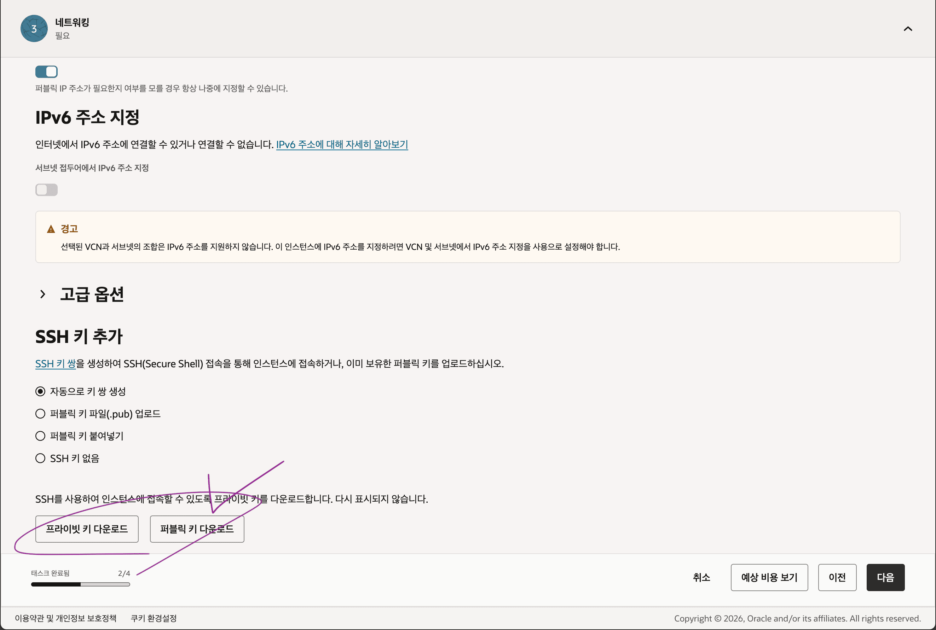Enable IPv6 address assignment from subnet prefix
936x630 pixels.
click(x=47, y=189)
